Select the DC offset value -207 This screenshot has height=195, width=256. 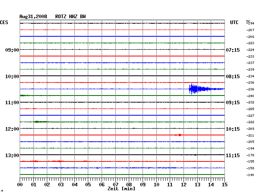(250, 30)
